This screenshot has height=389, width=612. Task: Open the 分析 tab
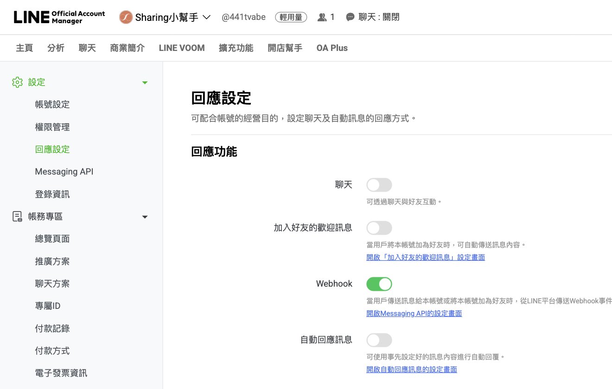[x=56, y=48]
